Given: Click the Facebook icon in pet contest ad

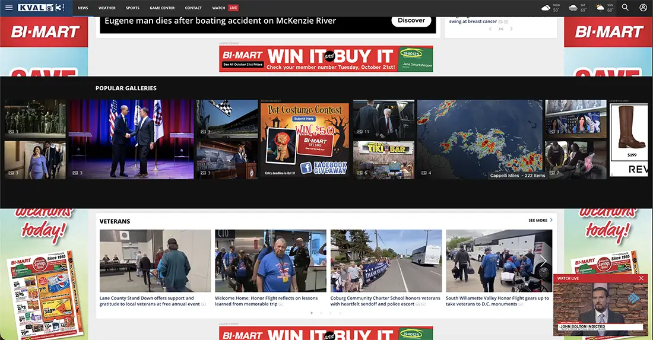Looking at the screenshot, I should (x=306, y=168).
